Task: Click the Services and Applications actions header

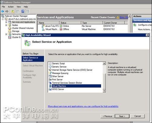Action: pos(142,20)
